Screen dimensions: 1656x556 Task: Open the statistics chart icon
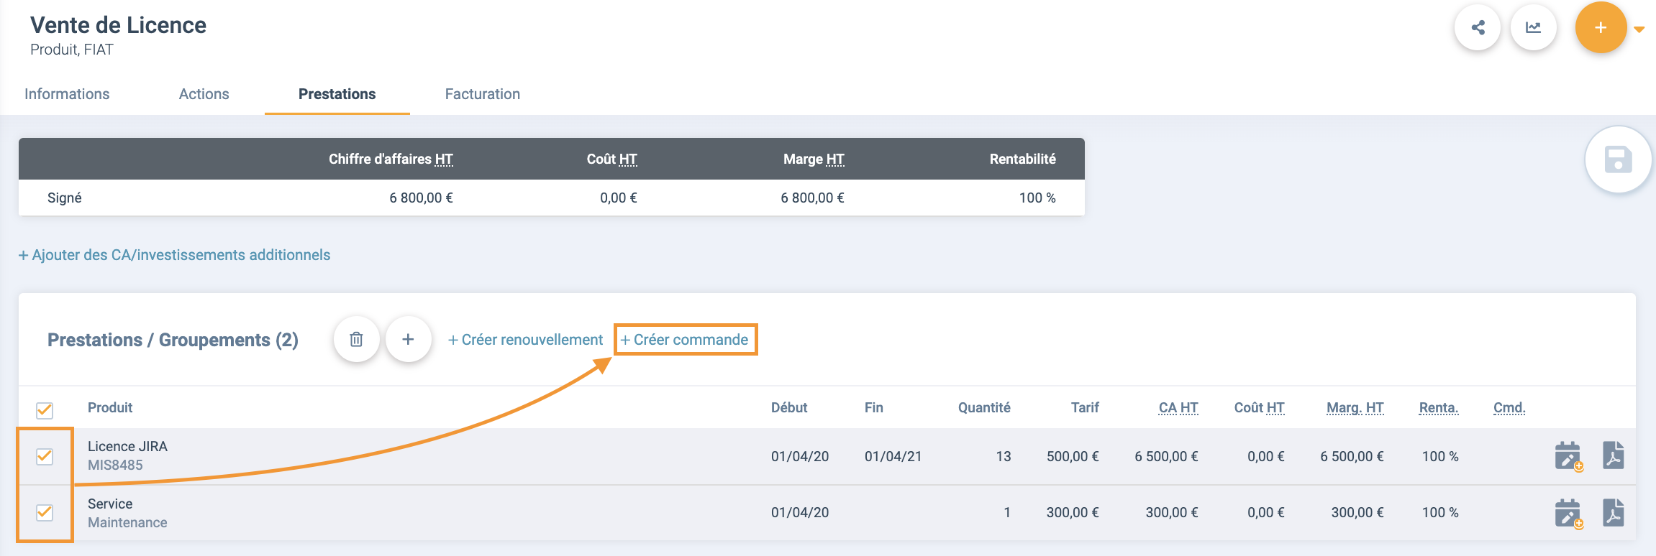[x=1534, y=28]
